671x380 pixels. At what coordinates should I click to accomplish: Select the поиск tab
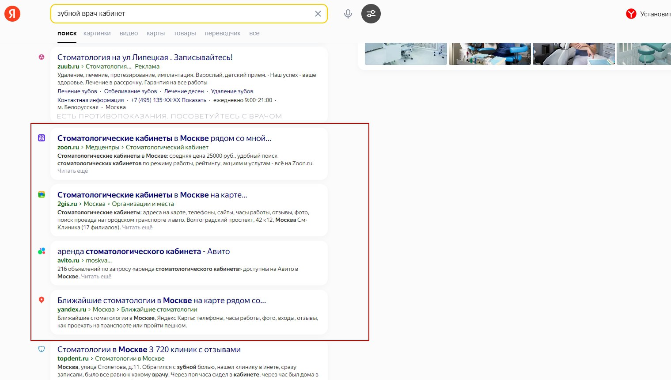pyautogui.click(x=67, y=33)
